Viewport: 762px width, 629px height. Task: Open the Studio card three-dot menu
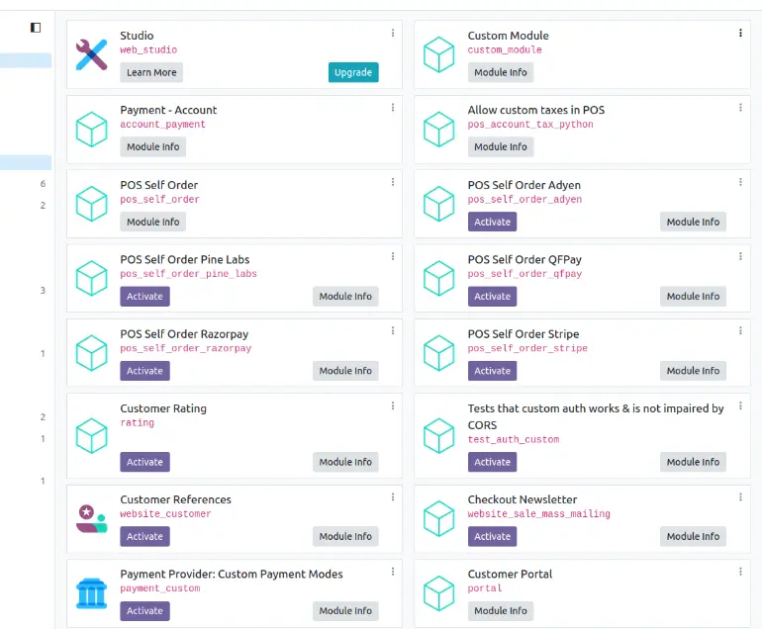click(393, 33)
